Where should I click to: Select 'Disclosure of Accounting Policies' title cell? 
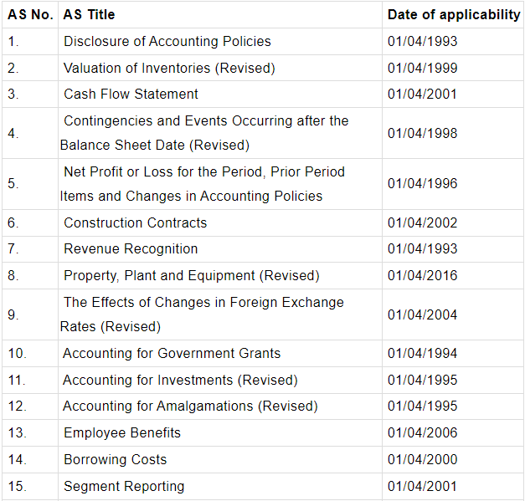167,41
